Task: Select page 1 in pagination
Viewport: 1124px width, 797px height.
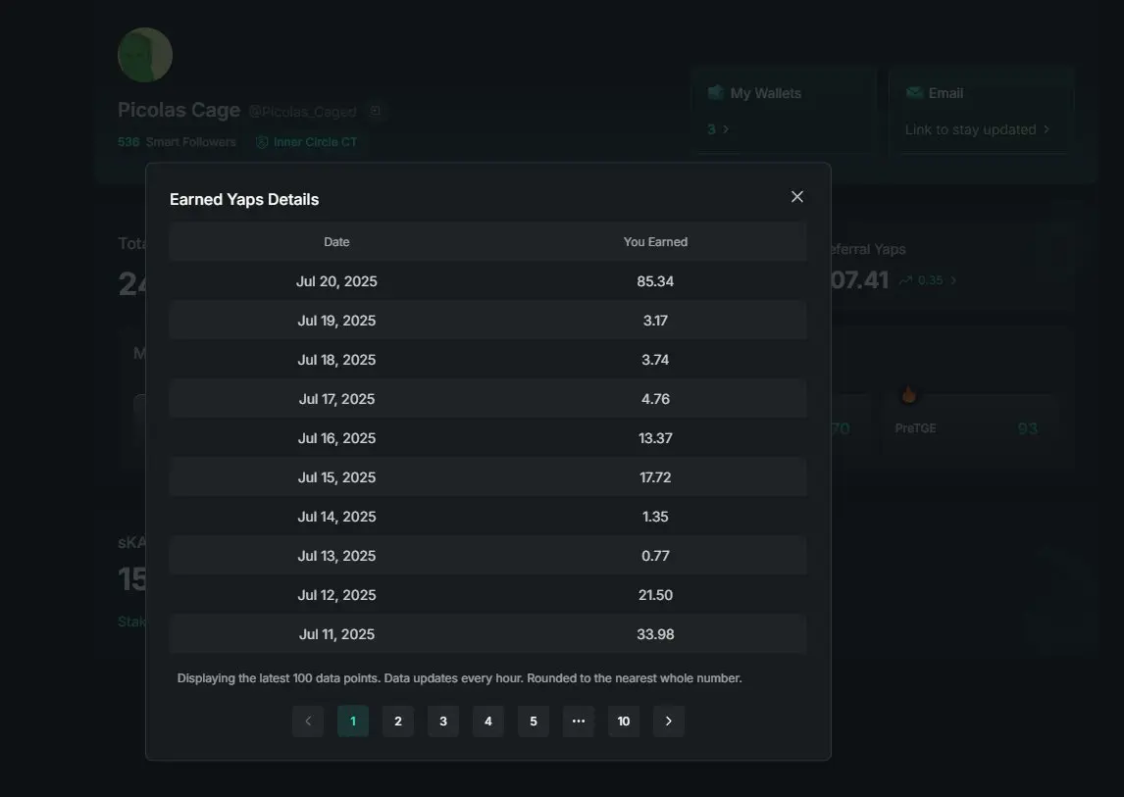Action: 353,722
